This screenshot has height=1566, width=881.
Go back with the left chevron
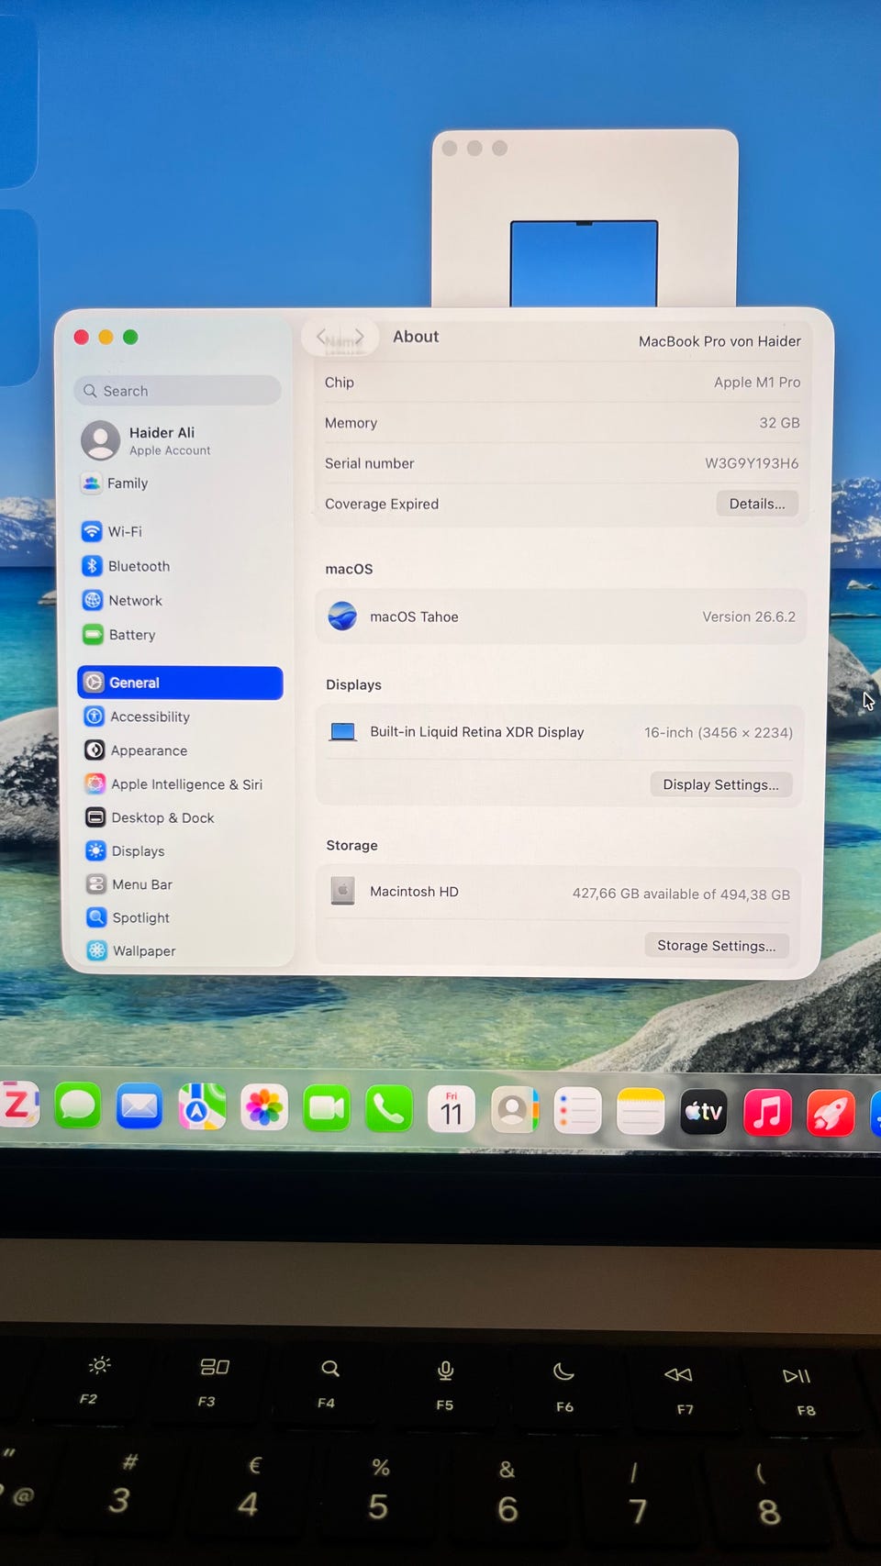pos(322,337)
